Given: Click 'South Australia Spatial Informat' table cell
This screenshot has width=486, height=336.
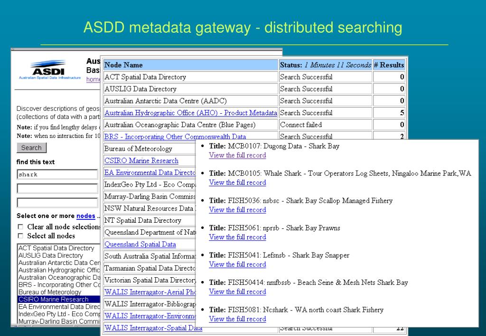Looking at the screenshot, I should 150,256.
